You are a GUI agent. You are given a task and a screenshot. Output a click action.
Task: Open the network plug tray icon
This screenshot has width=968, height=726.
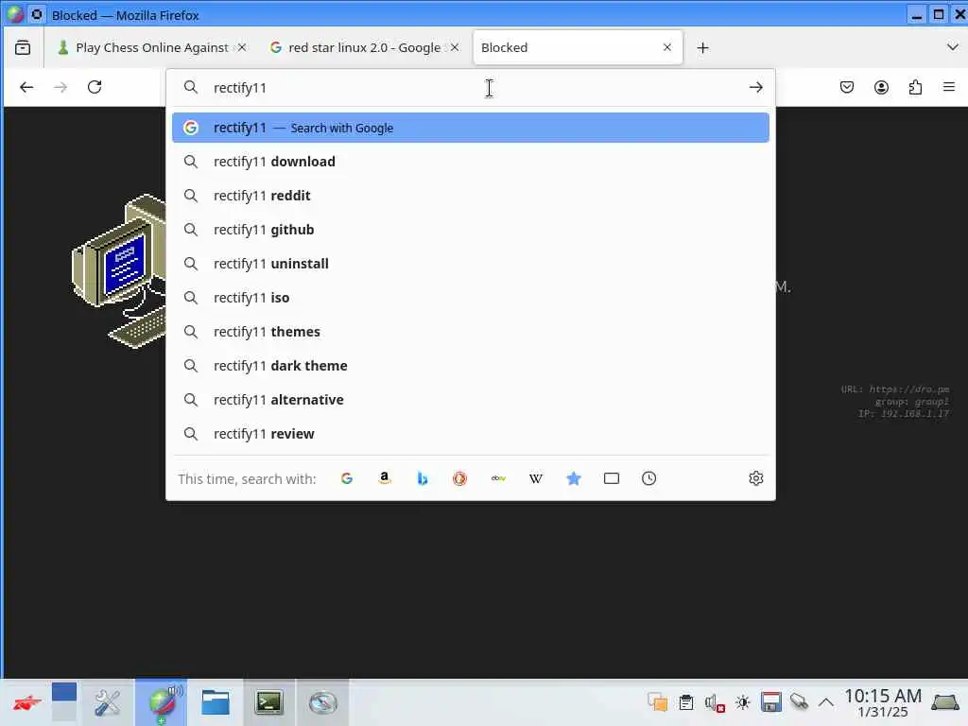click(799, 702)
